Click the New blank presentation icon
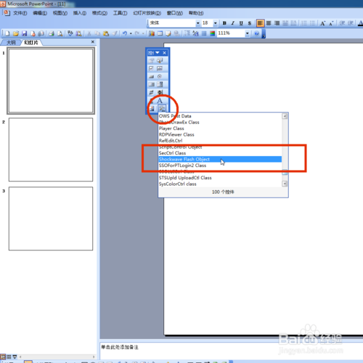The width and height of the screenshot is (363, 363). (7, 33)
